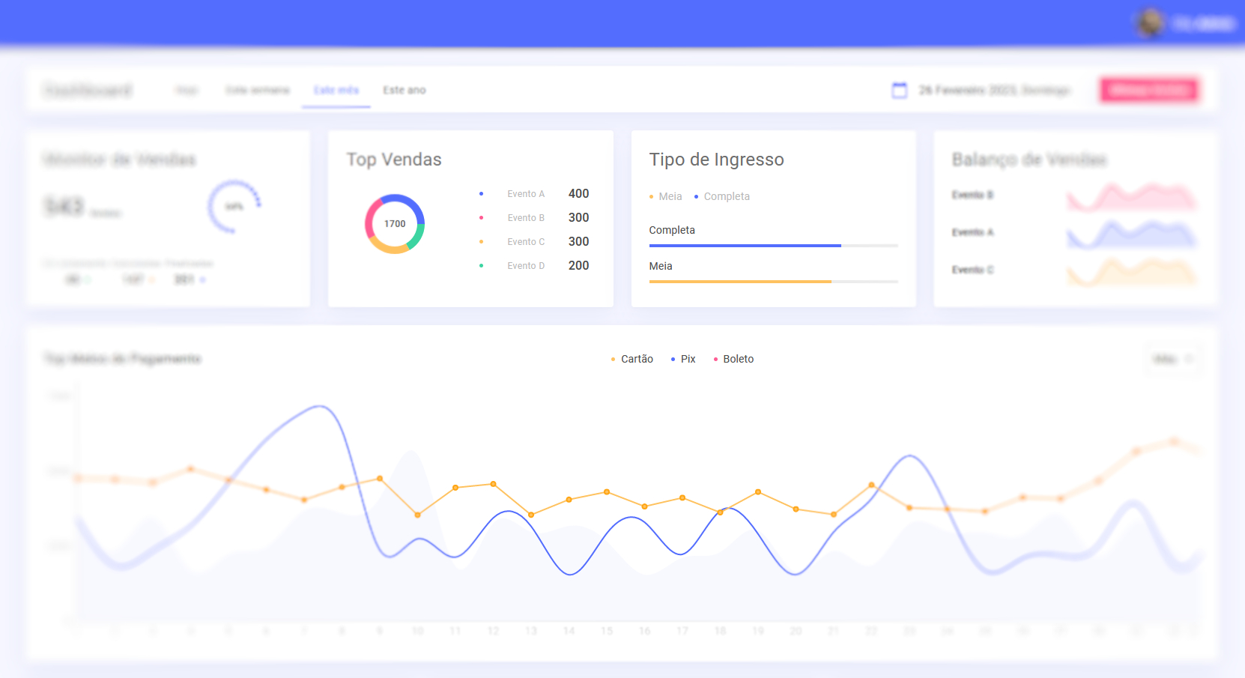Select the Evento D legend entry in Top Vendas
Screen dimensions: 1245x678
(525, 266)
